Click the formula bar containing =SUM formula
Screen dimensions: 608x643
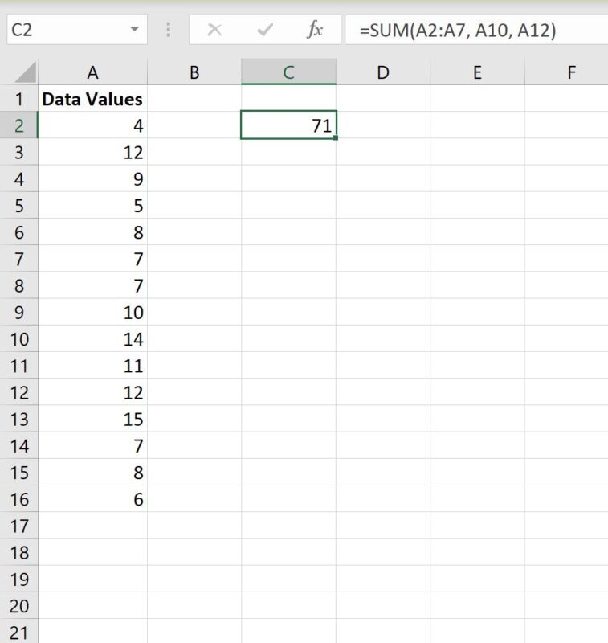(x=476, y=30)
